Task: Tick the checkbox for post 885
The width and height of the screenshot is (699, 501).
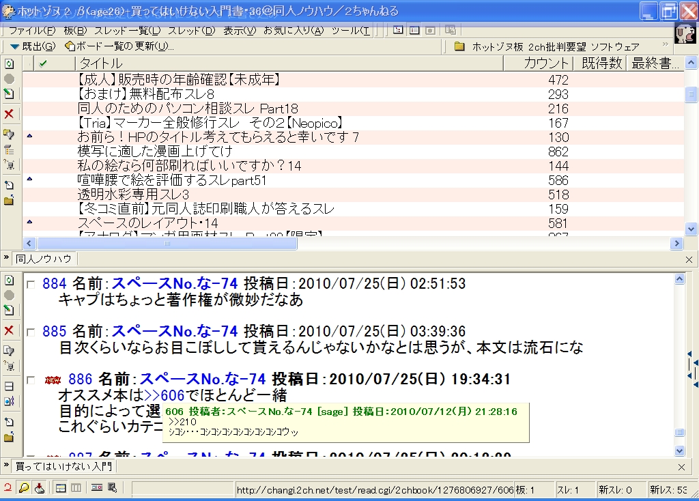Action: point(31,332)
